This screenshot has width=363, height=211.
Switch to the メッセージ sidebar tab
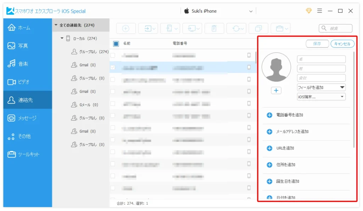pos(27,118)
